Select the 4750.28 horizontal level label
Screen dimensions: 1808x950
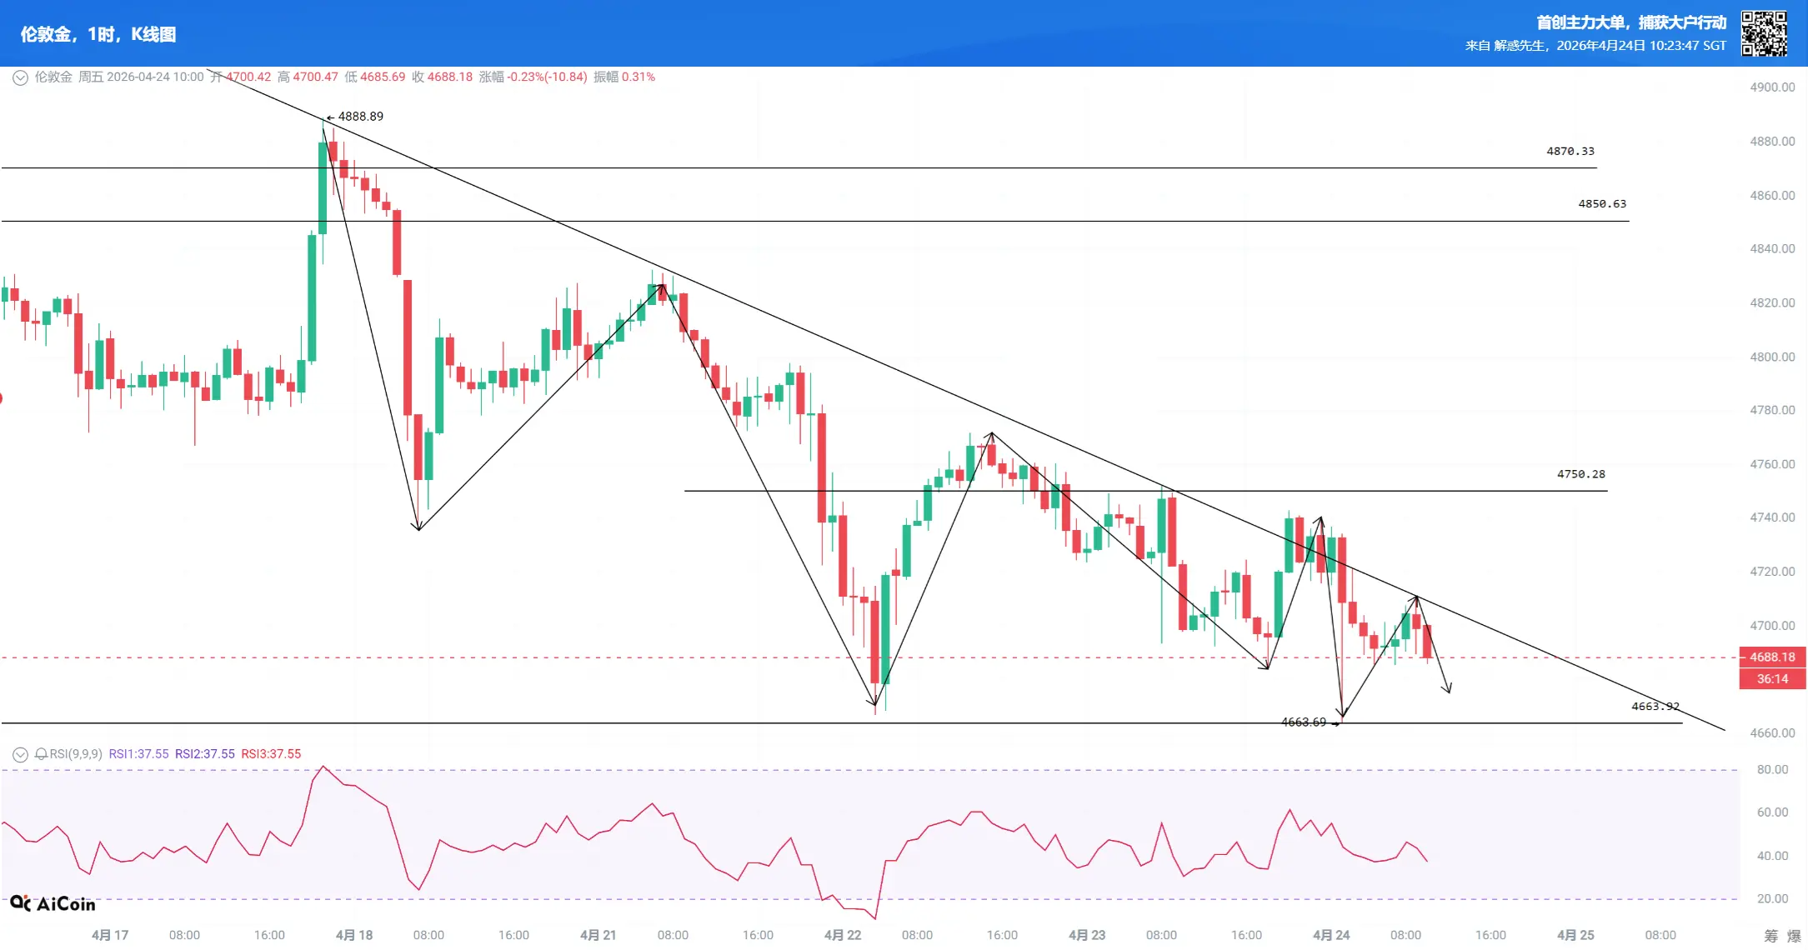point(1580,474)
